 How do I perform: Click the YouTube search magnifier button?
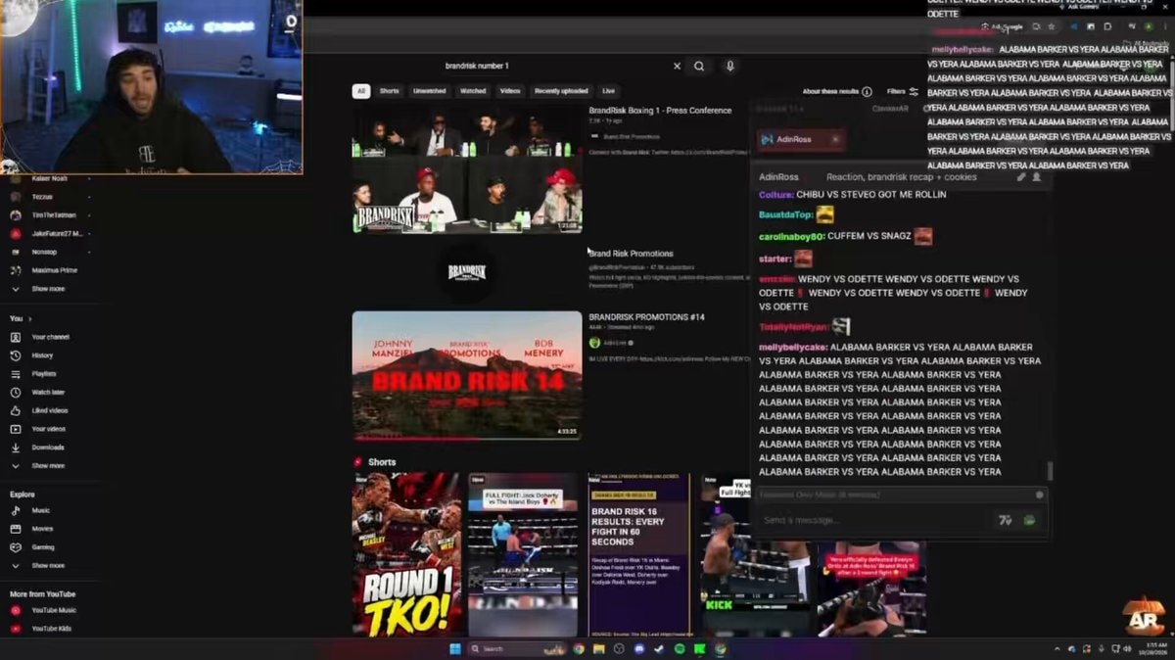(699, 67)
